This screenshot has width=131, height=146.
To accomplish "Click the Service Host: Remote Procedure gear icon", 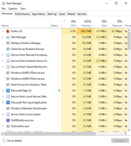I will click(8, 55).
